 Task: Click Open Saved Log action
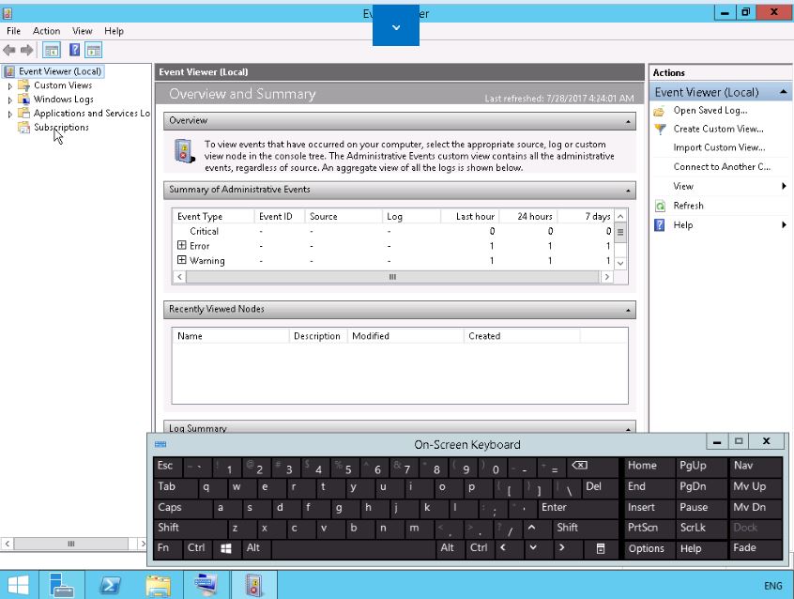point(710,110)
